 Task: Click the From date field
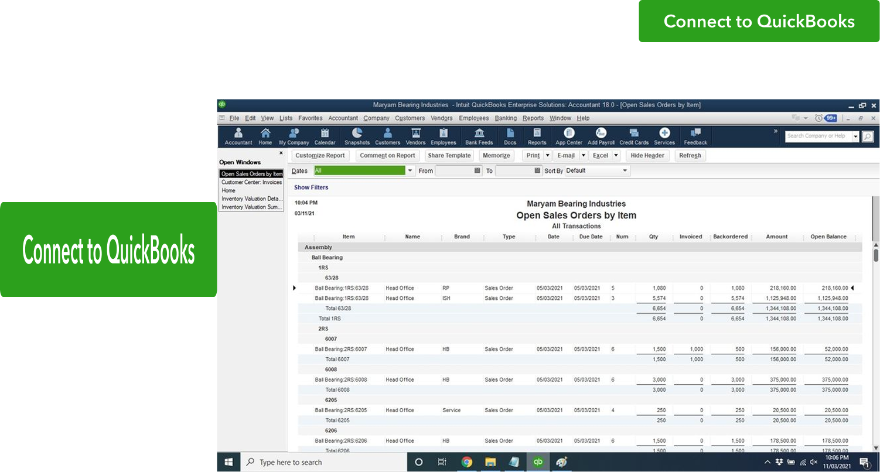tap(453, 171)
